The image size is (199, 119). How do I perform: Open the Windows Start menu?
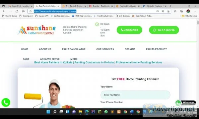(48, 112)
